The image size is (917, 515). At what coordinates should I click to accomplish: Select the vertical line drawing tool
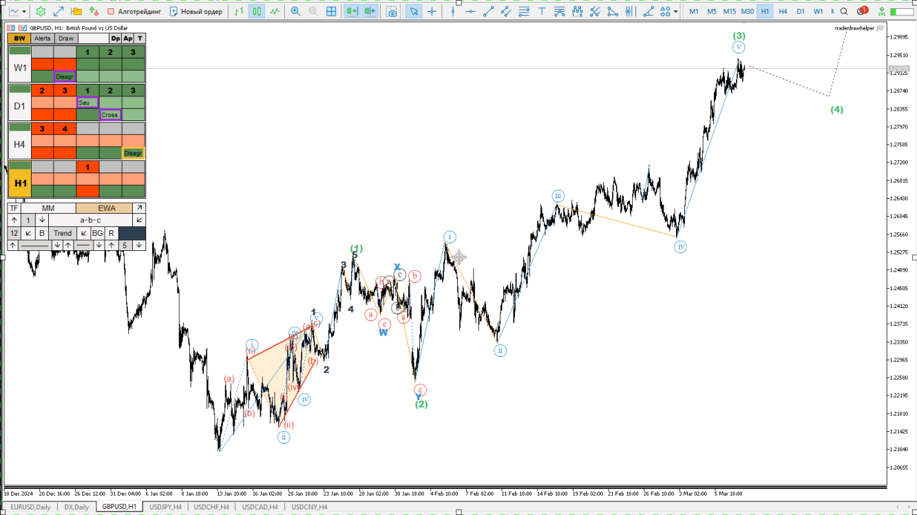tap(453, 12)
